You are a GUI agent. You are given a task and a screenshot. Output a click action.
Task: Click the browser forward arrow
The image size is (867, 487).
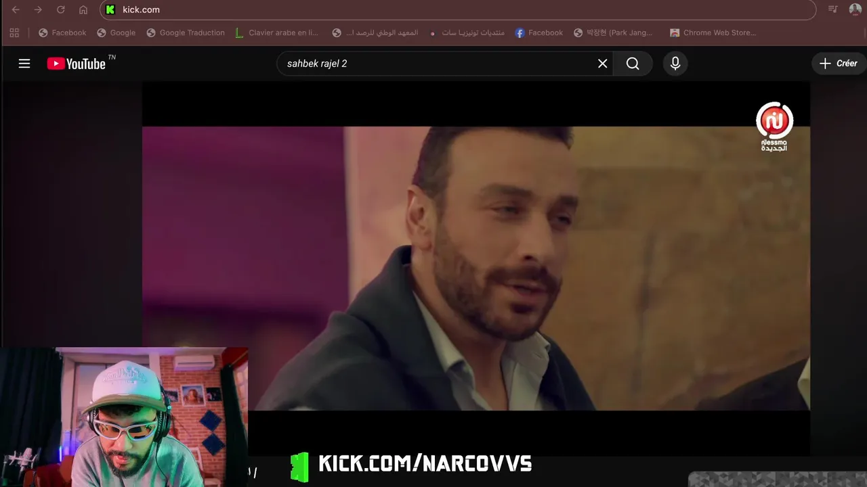(38, 9)
